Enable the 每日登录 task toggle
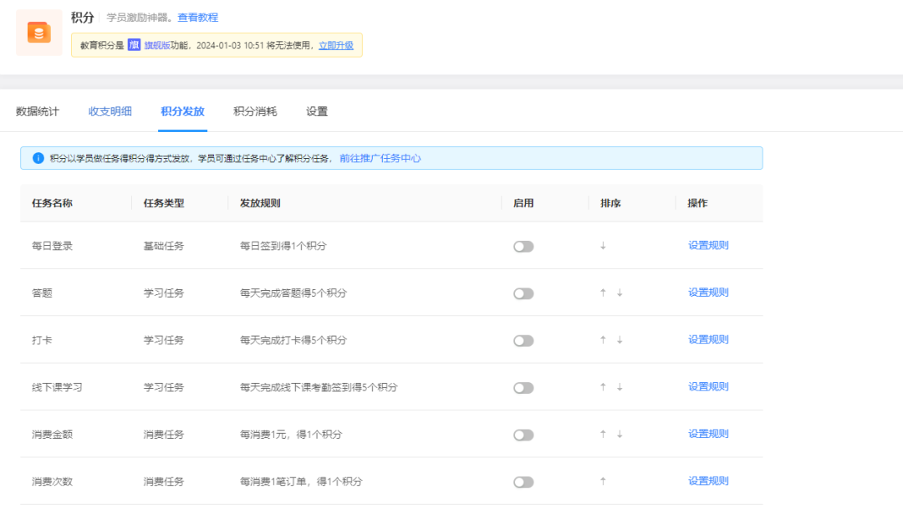The width and height of the screenshot is (903, 525). [x=523, y=247]
